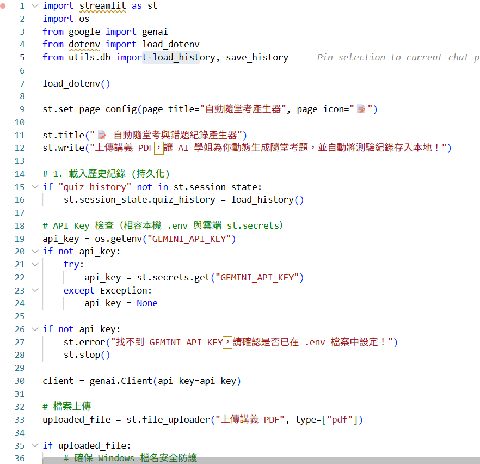Viewport: 480px width, 464px height.
Task: Collapse the 'if uploaded_file' block at line 35
Action: coord(35,445)
